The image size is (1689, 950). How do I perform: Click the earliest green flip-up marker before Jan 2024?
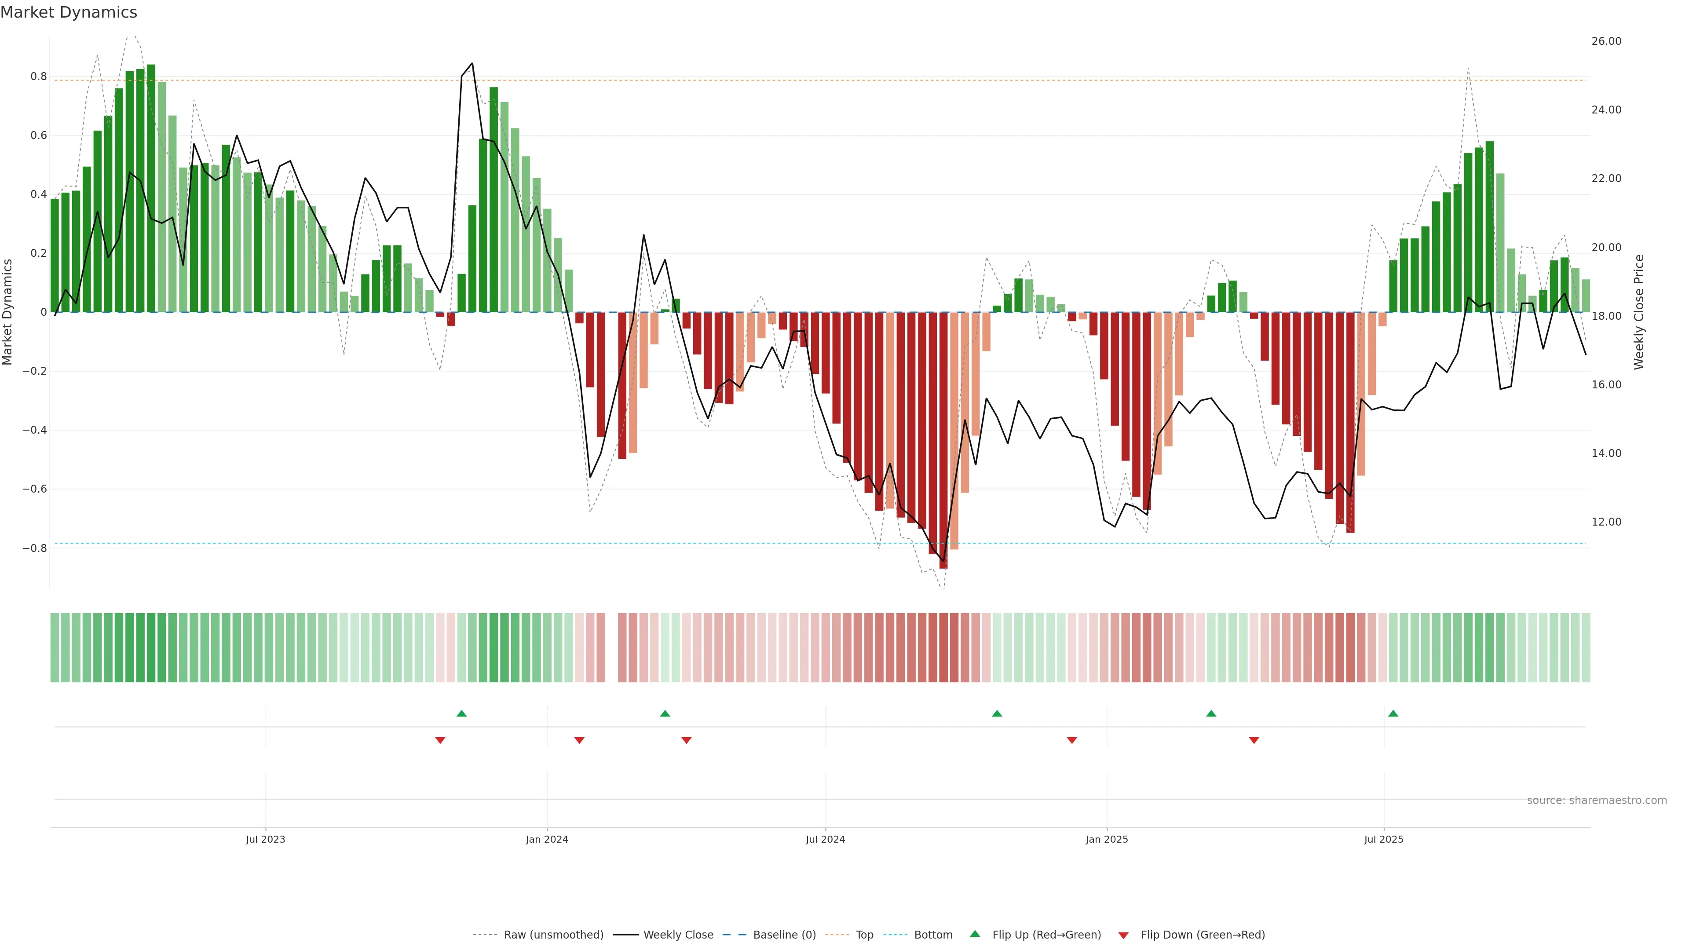coord(461,713)
